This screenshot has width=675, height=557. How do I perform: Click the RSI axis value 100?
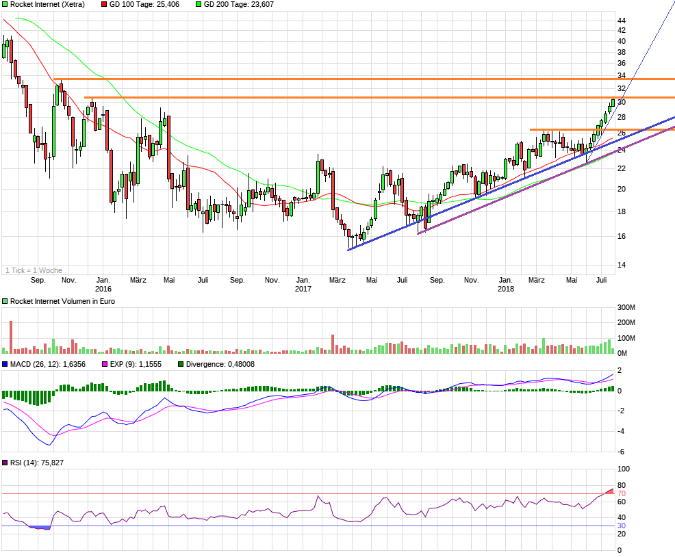pyautogui.click(x=624, y=469)
